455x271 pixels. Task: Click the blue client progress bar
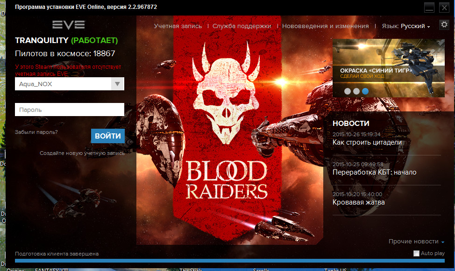tap(230, 261)
